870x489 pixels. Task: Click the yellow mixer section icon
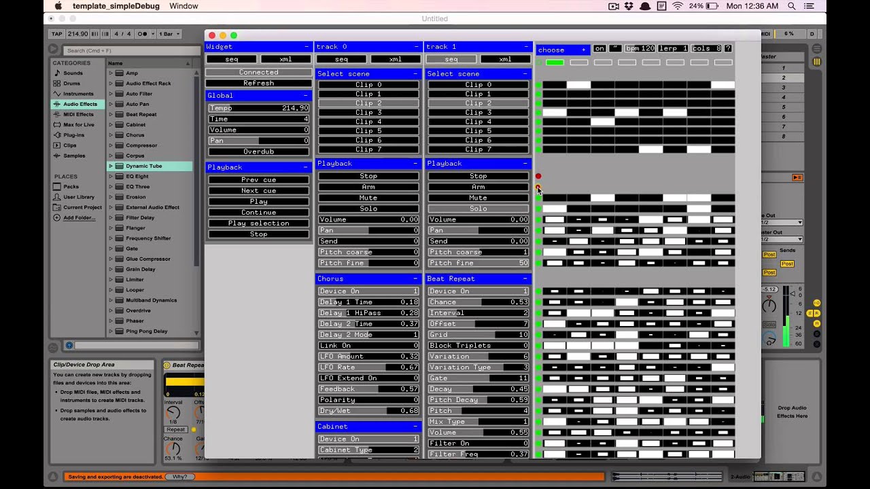pyautogui.click(x=816, y=62)
